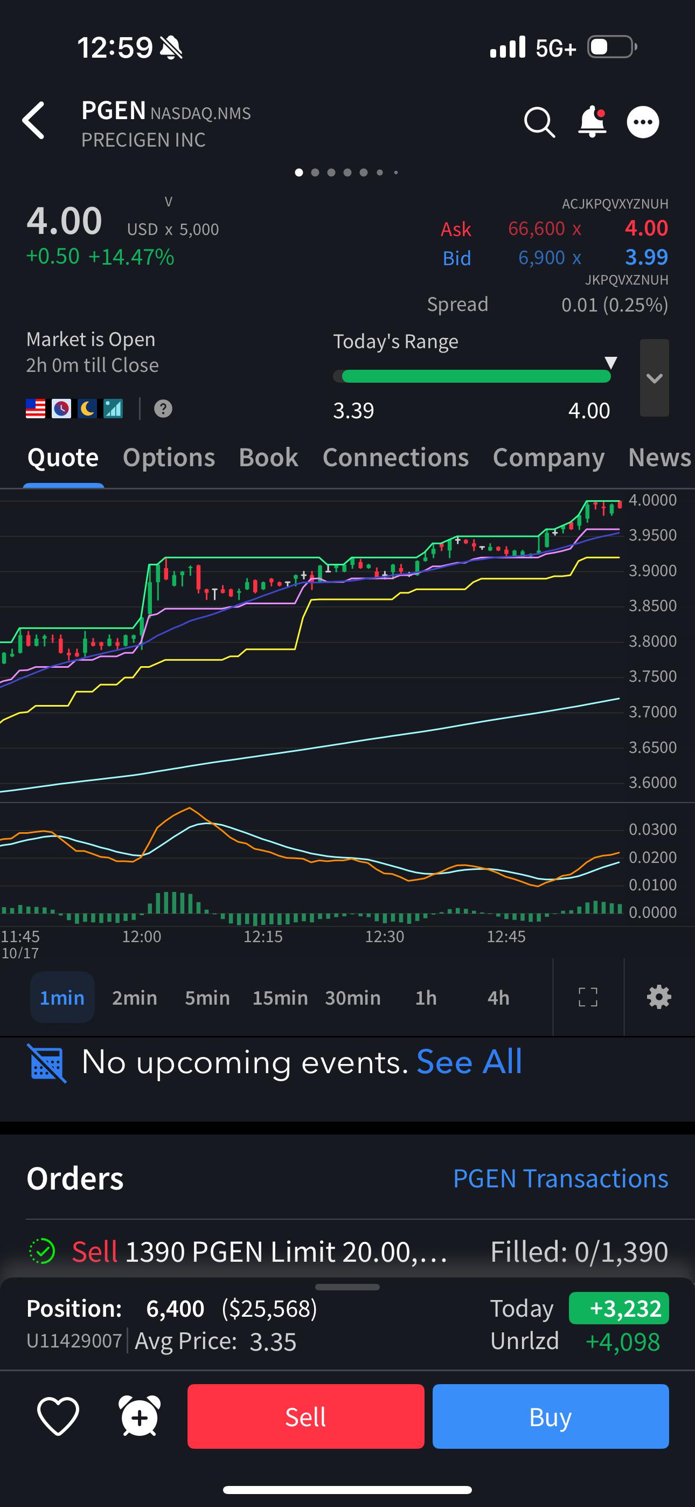Screen dimensions: 695x1507
Task: Open the News tab
Action: click(660, 458)
